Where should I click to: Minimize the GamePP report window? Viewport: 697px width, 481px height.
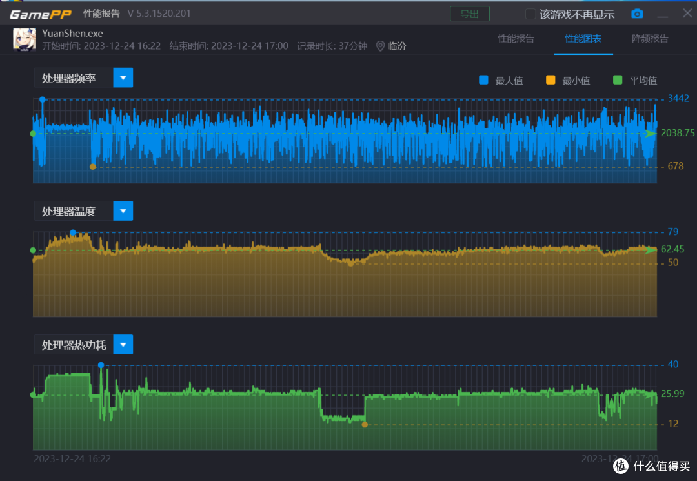click(x=662, y=14)
